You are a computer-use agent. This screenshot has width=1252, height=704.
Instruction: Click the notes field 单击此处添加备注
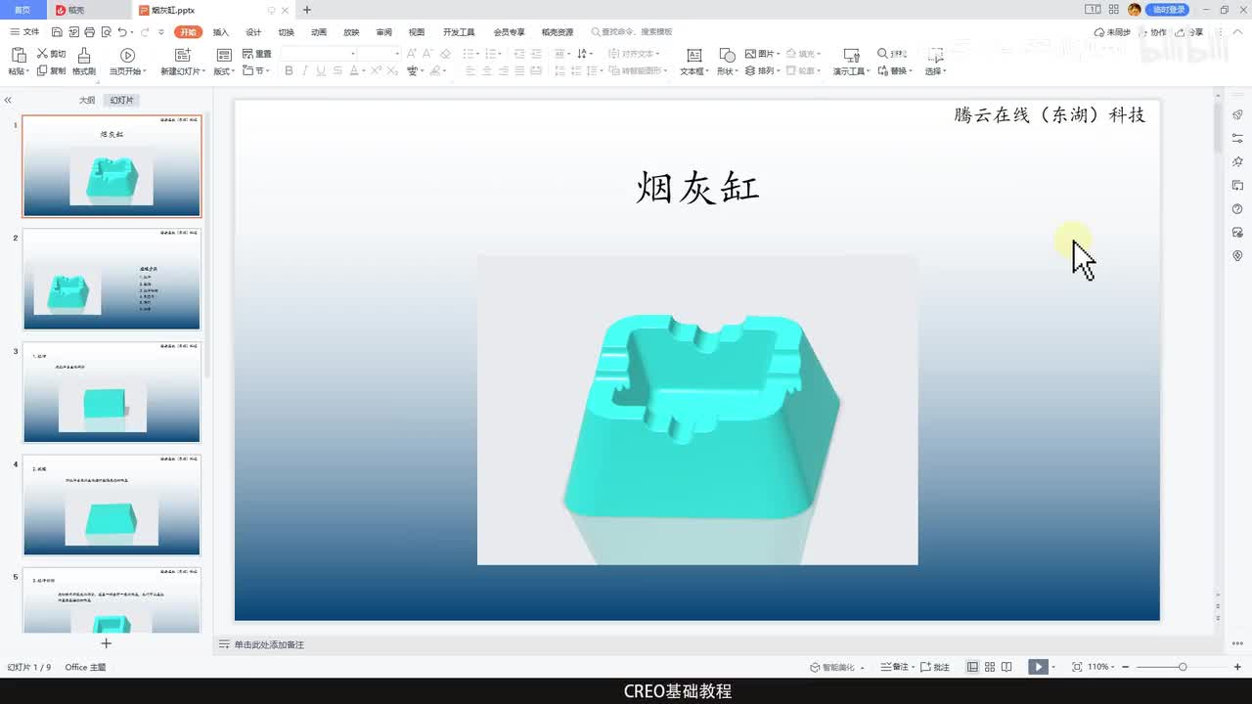(269, 645)
